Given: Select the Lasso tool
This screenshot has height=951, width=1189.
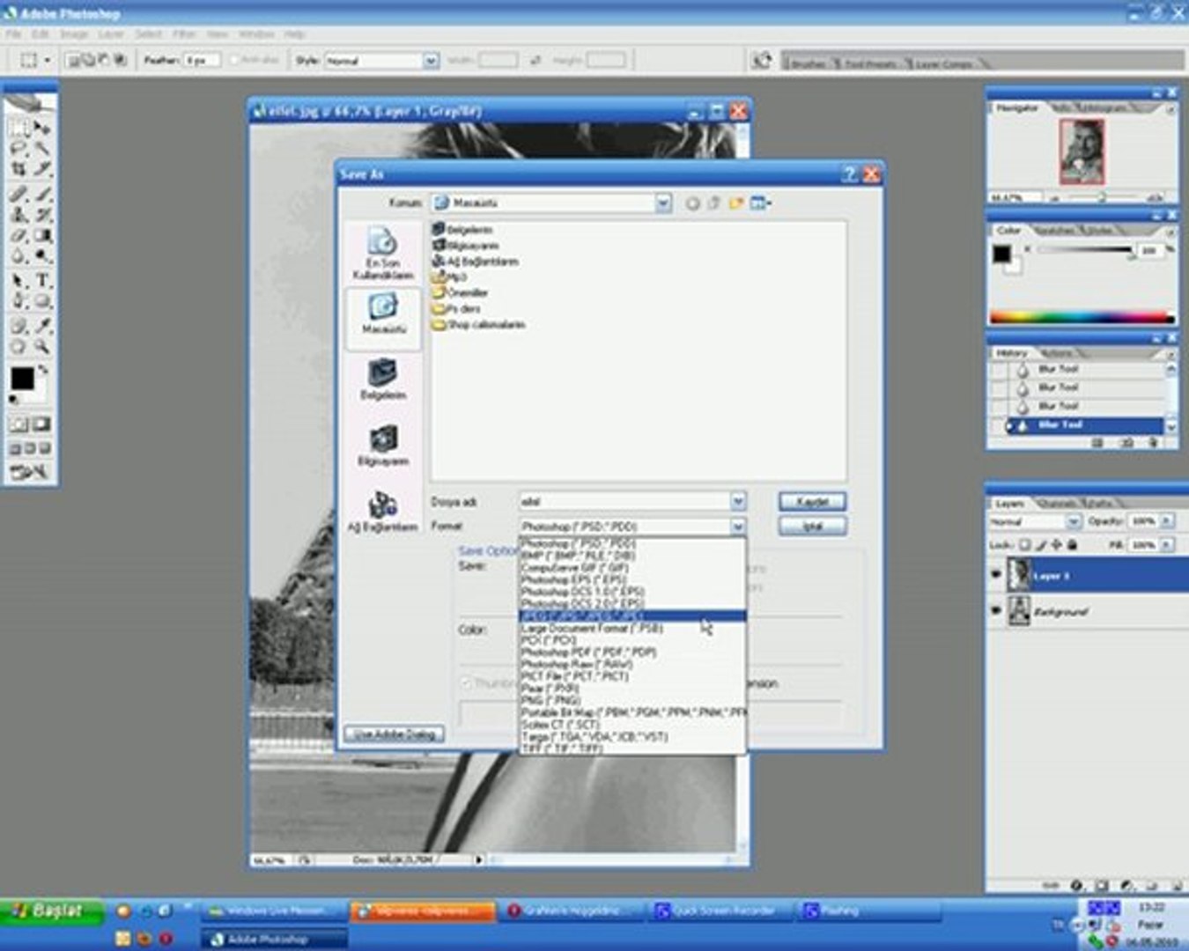Looking at the screenshot, I should pyautogui.click(x=18, y=149).
